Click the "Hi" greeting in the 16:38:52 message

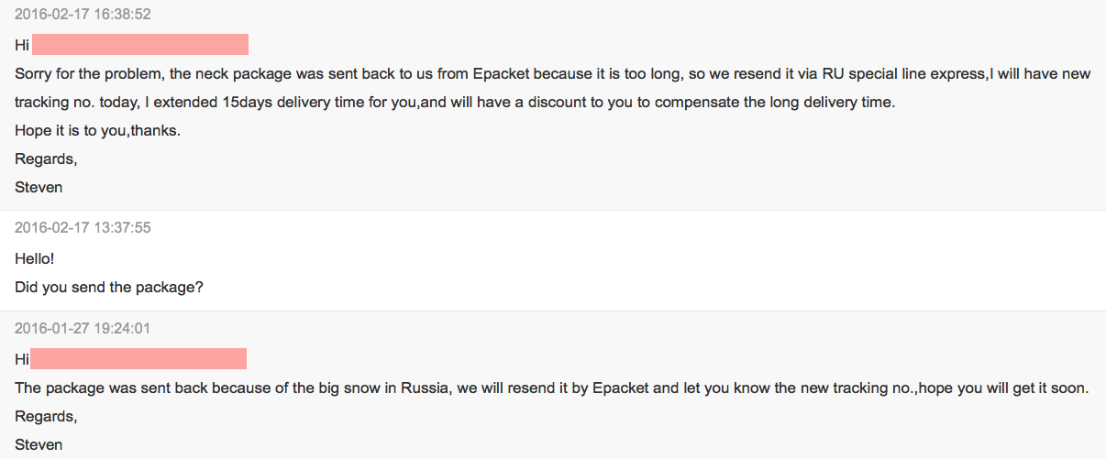22,45
